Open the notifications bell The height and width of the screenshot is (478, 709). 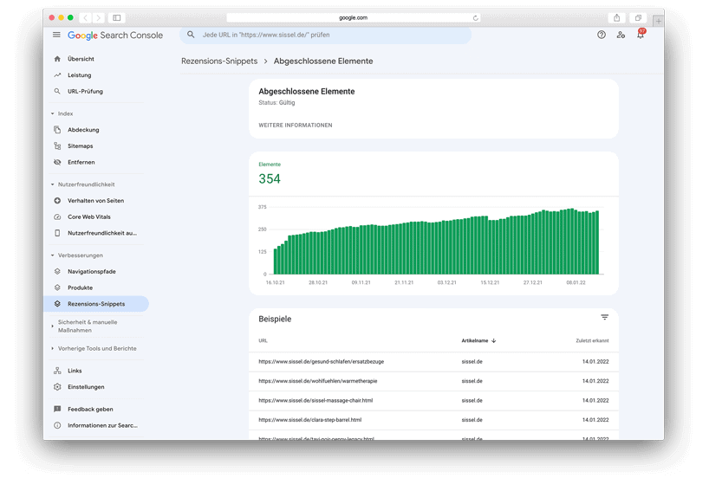click(x=641, y=36)
